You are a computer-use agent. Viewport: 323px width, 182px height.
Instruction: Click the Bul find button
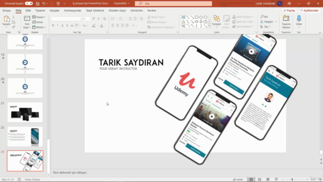click(264, 17)
